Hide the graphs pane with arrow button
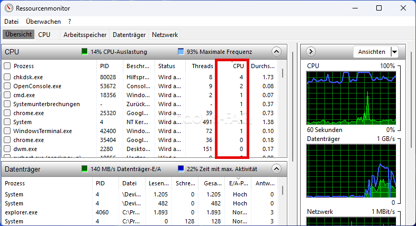The width and height of the screenshot is (416, 226). tap(311, 51)
